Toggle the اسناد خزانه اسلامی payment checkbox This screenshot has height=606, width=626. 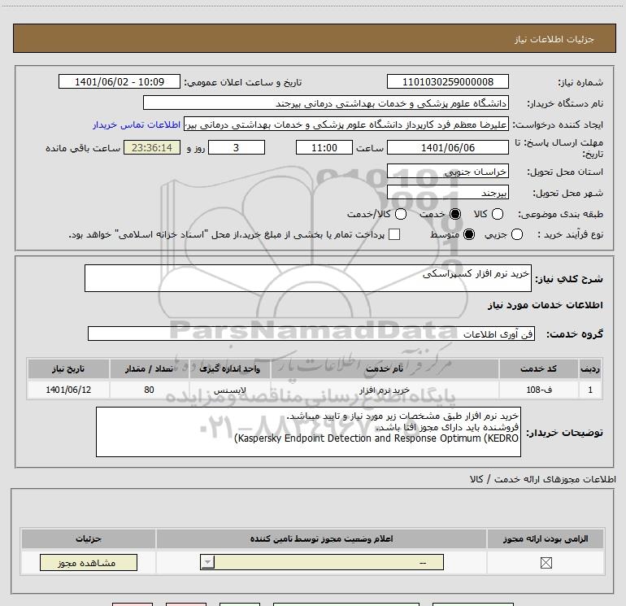[x=394, y=234]
